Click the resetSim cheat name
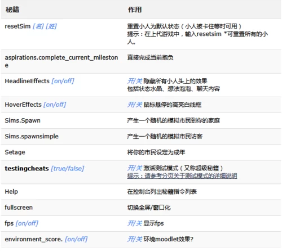282x252 pixels. click(17, 26)
